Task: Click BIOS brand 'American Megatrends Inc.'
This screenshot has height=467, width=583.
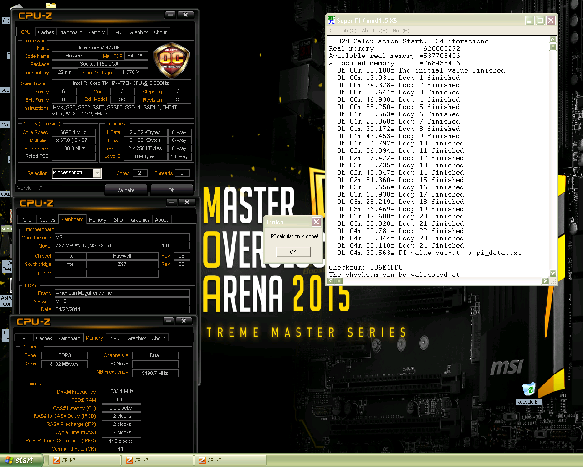Action: click(x=122, y=293)
